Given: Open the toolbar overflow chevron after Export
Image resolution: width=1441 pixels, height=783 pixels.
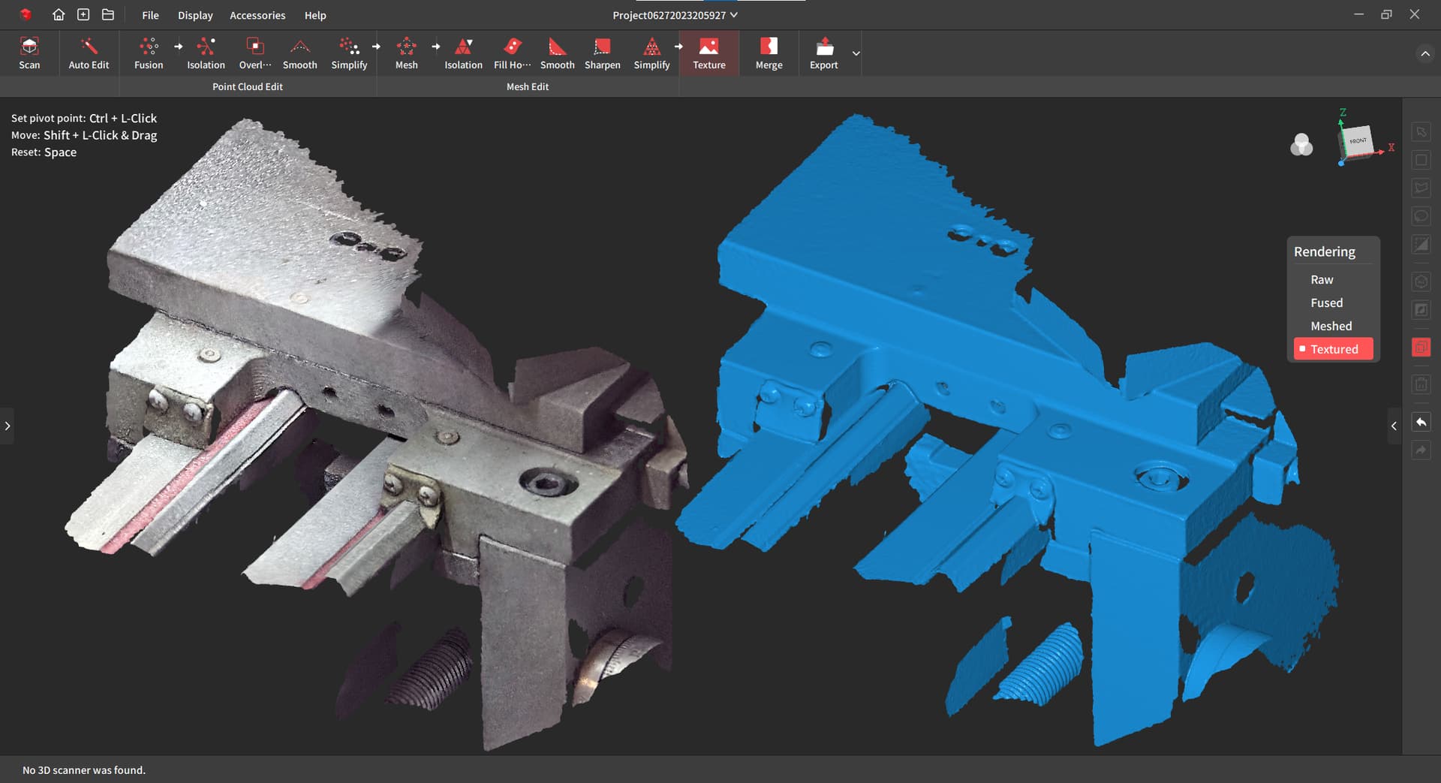Looking at the screenshot, I should pos(856,53).
